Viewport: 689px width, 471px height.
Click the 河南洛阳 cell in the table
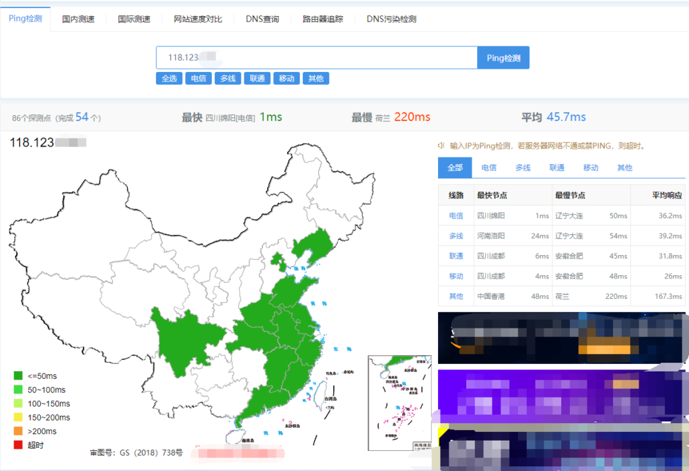point(491,236)
